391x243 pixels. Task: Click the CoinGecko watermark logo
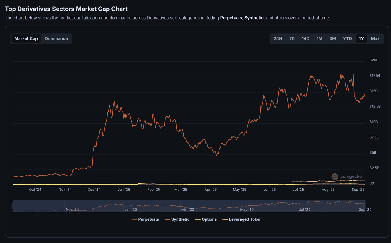click(335, 176)
